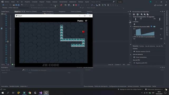This screenshot has height=95, width=169.
Task: Click the Open File folder icon in the toolbar
Action: coord(14,5)
